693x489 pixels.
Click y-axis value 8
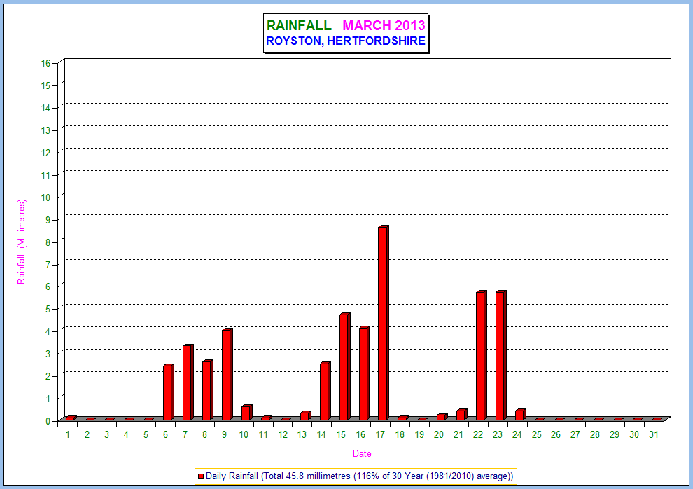click(x=48, y=242)
